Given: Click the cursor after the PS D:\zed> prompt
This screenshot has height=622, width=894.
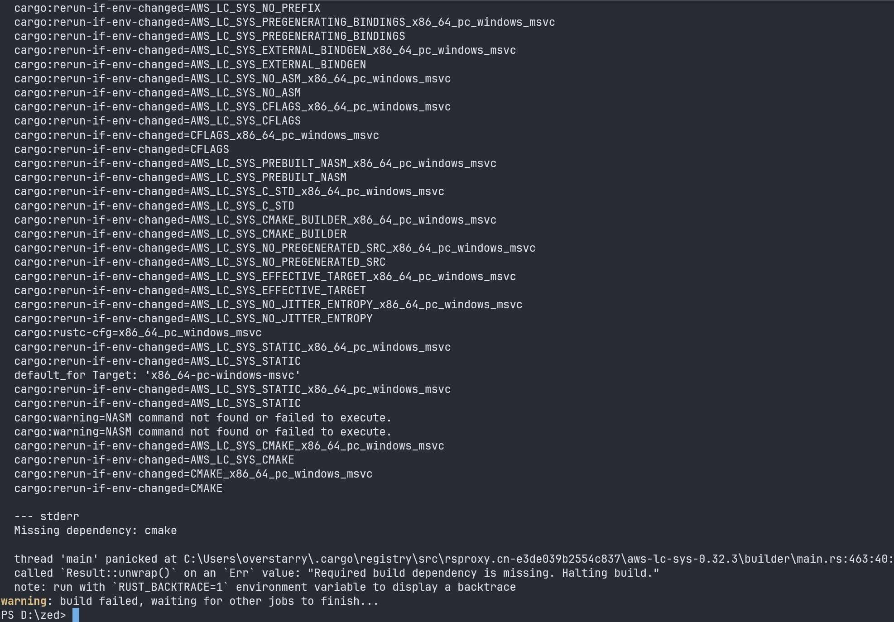Looking at the screenshot, I should (x=76, y=615).
